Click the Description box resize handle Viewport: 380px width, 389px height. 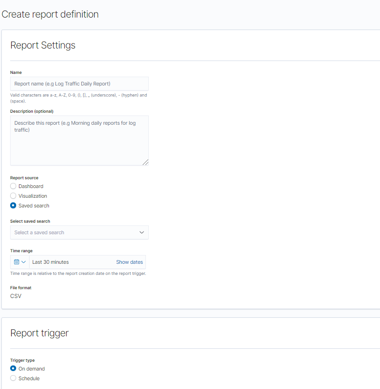(145, 162)
